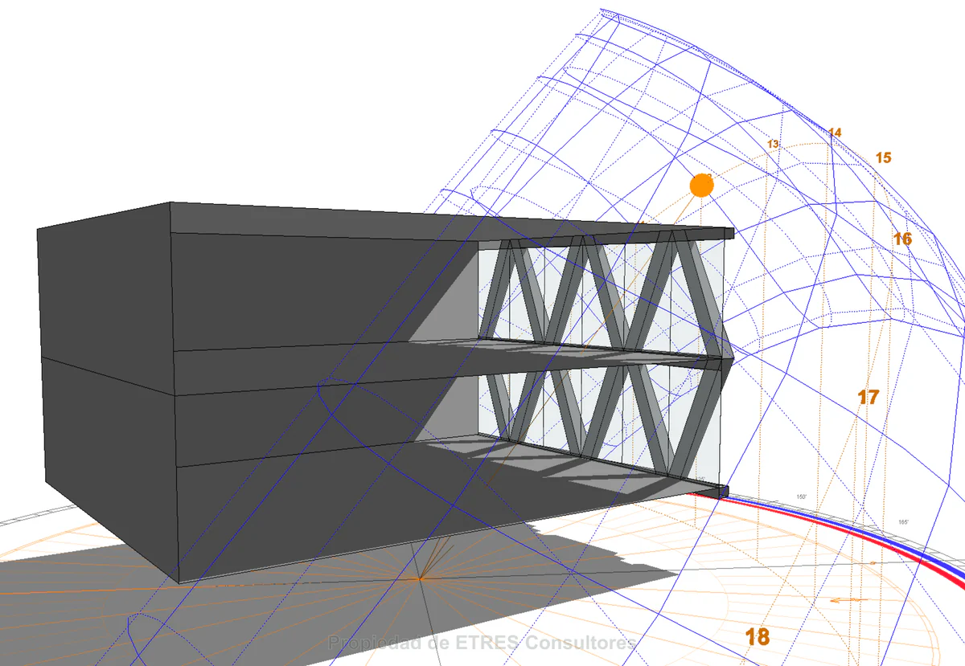Screen dimensions: 965x666
Task: Choose the hour 16 sun path label
Action: click(902, 239)
